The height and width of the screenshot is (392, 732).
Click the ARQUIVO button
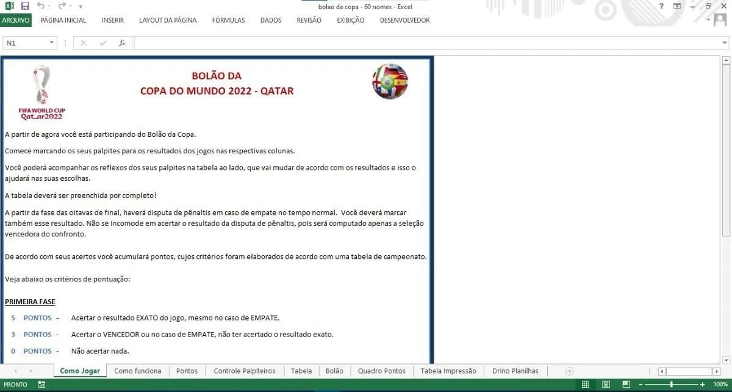click(x=16, y=20)
